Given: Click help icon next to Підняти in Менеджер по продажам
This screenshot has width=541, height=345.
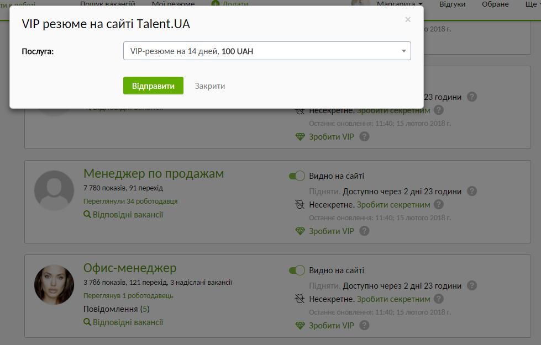Looking at the screenshot, I should (x=472, y=191).
